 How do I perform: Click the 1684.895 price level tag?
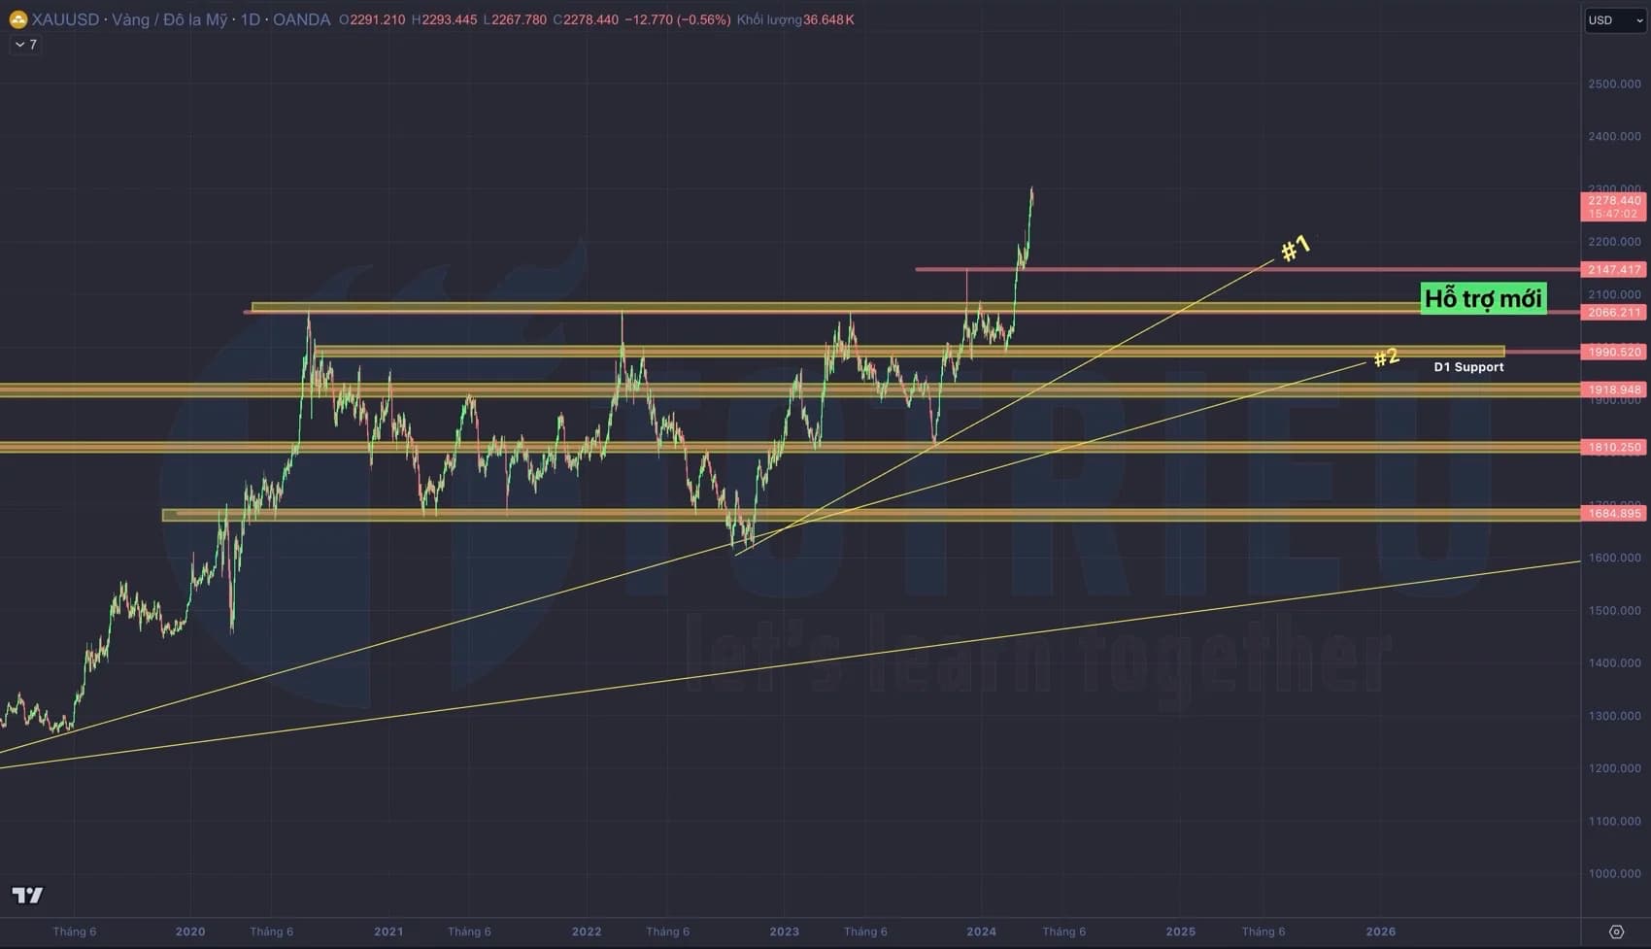(x=1614, y=513)
